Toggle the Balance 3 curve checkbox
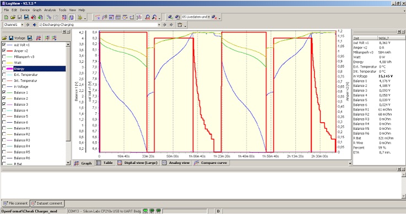Viewport: 406px width, 214px height. point(4,104)
